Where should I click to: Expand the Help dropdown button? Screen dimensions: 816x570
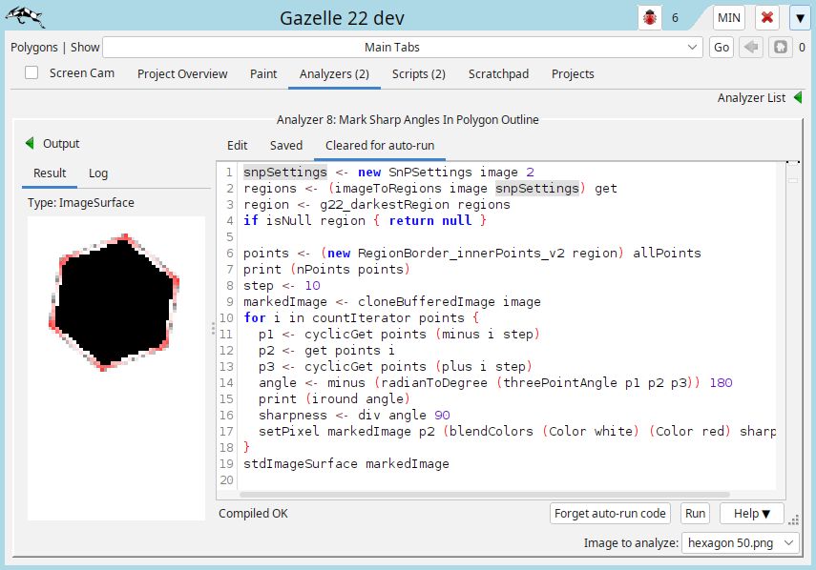coord(752,514)
